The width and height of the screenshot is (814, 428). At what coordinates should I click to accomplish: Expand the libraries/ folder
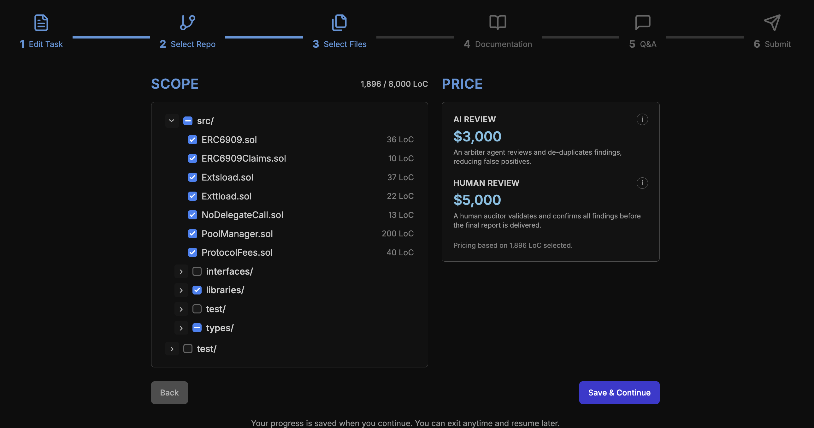tap(181, 290)
